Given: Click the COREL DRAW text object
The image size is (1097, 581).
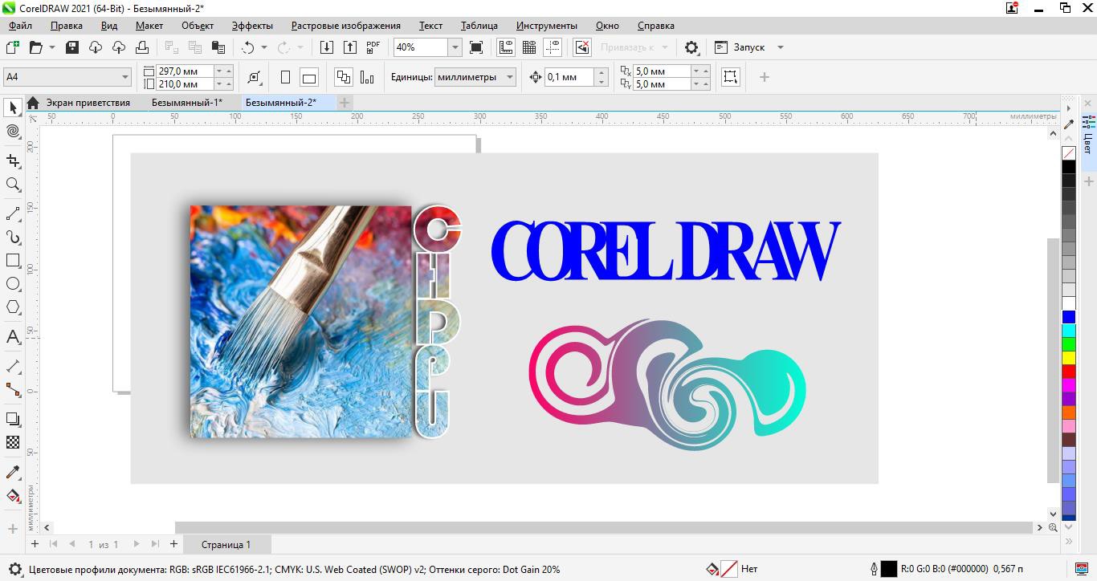Looking at the screenshot, I should coord(666,251).
